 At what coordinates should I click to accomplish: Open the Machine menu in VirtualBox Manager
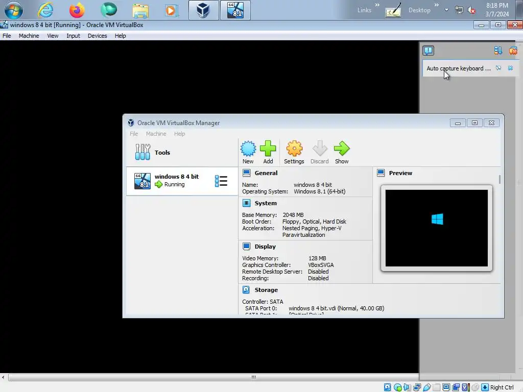[x=156, y=134]
